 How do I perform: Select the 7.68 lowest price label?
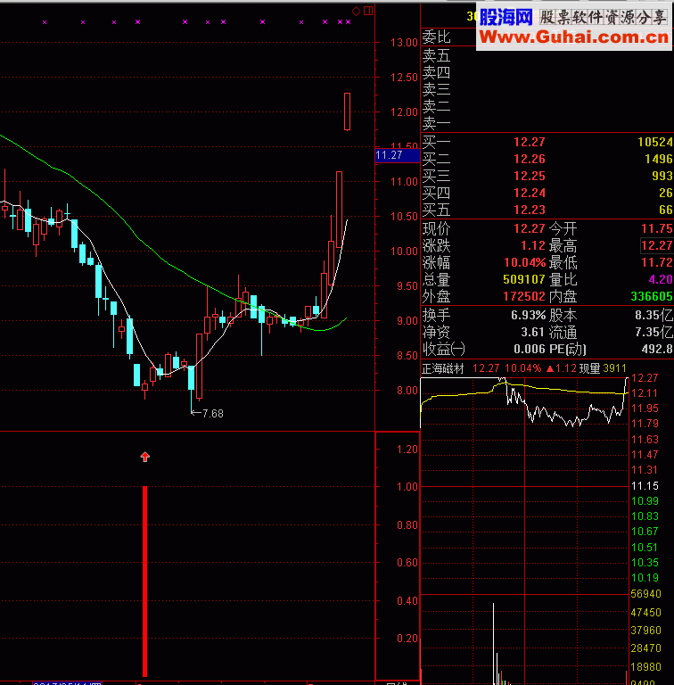point(212,413)
